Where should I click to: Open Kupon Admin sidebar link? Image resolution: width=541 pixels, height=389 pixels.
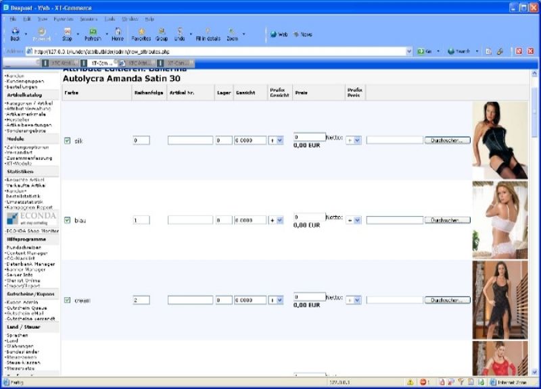pos(22,302)
